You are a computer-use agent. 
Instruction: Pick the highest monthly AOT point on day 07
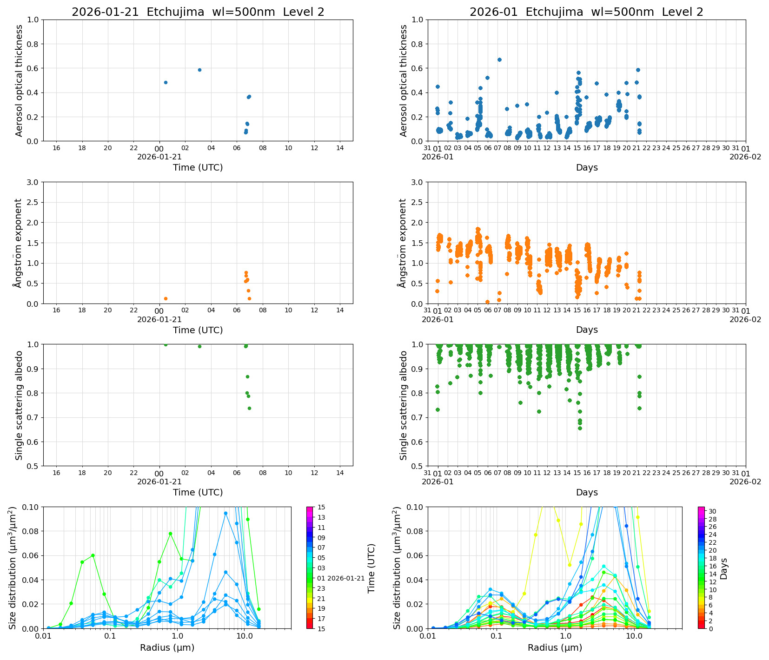point(499,59)
